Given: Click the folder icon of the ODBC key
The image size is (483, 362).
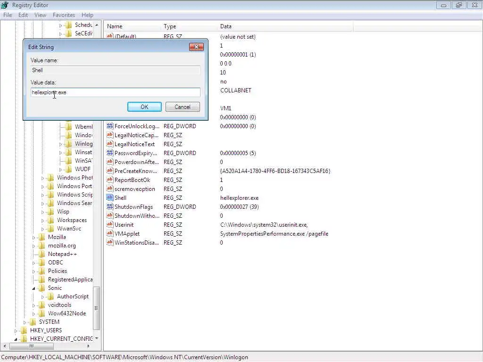Looking at the screenshot, I should coord(42,262).
